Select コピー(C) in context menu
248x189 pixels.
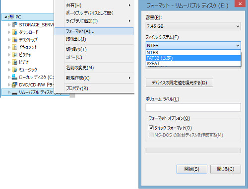click(94, 57)
